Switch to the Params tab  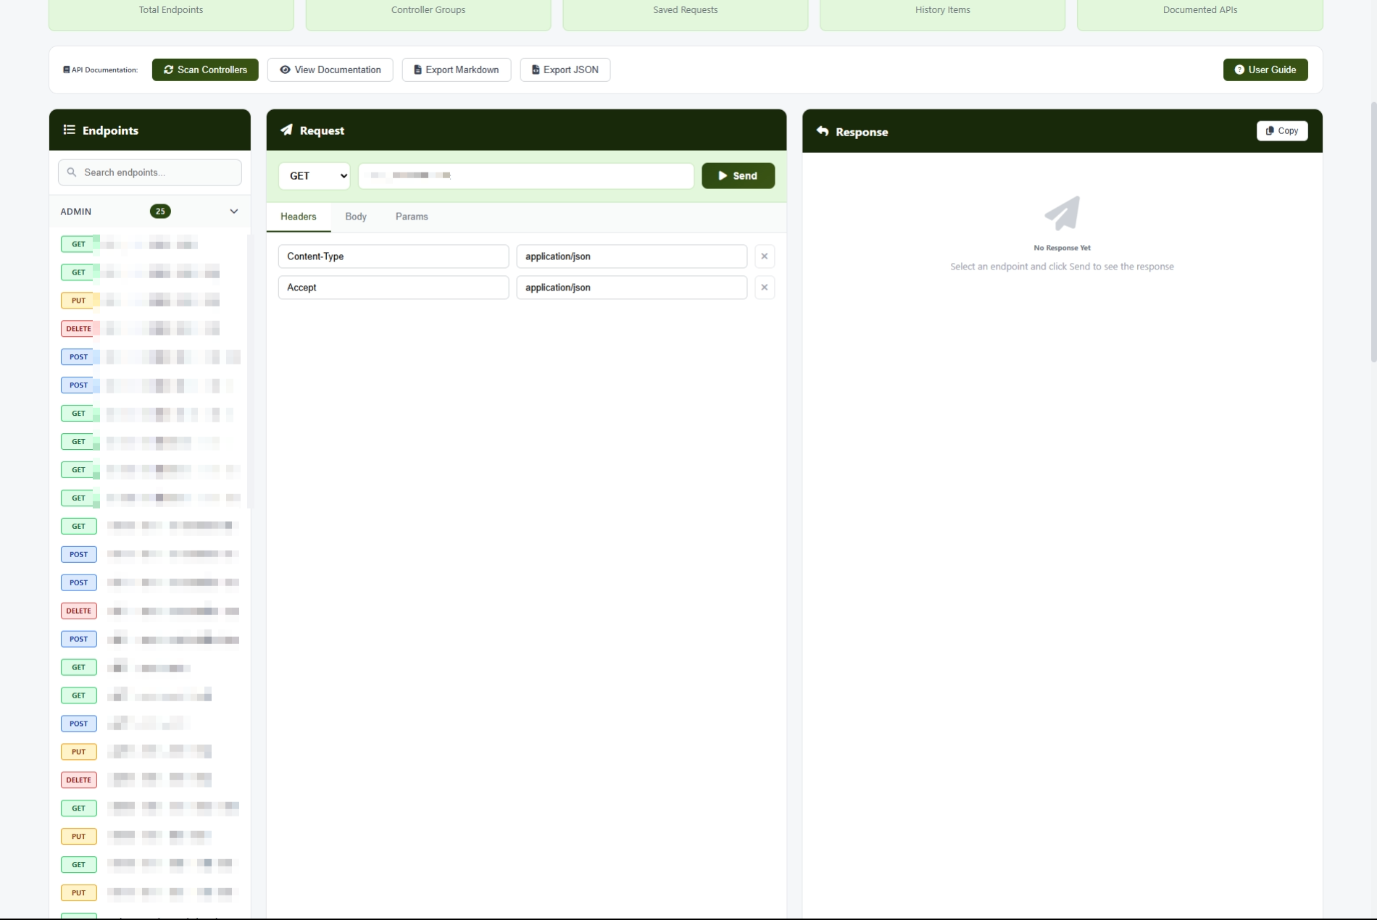pos(411,217)
